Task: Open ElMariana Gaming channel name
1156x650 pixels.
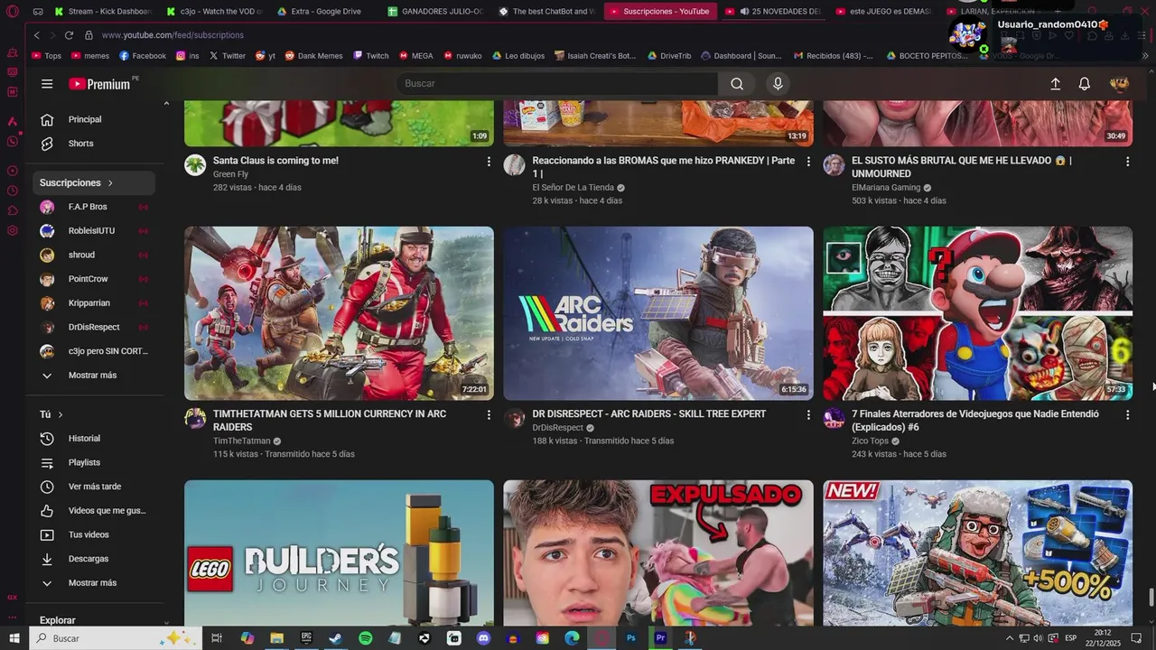Action: (x=886, y=188)
